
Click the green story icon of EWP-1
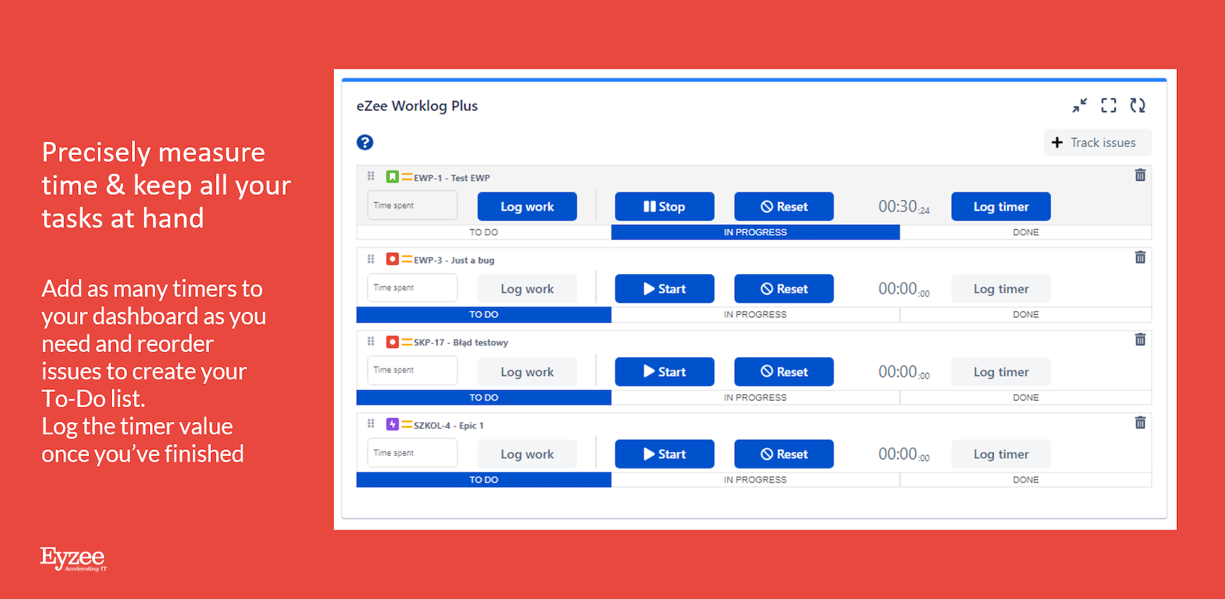pyautogui.click(x=392, y=177)
